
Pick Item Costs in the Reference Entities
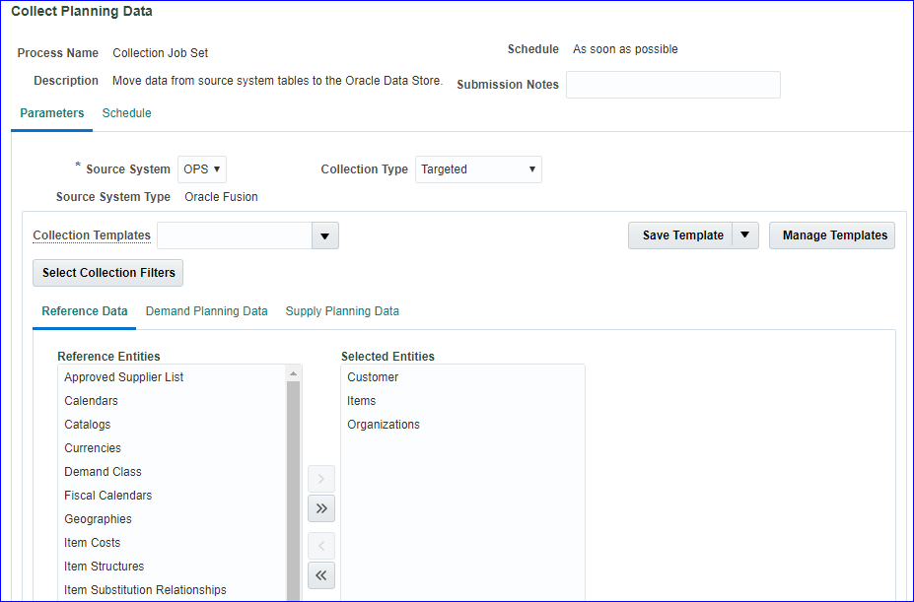[x=93, y=543]
